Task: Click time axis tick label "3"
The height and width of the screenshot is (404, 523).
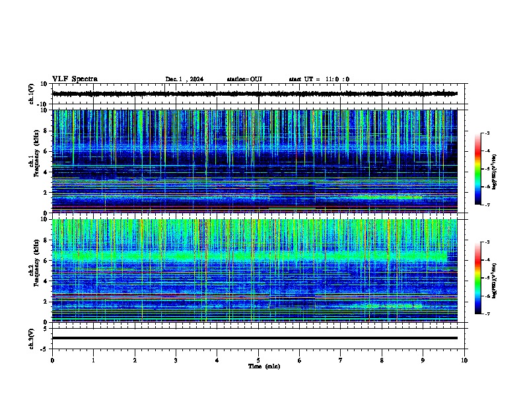Action: click(176, 360)
